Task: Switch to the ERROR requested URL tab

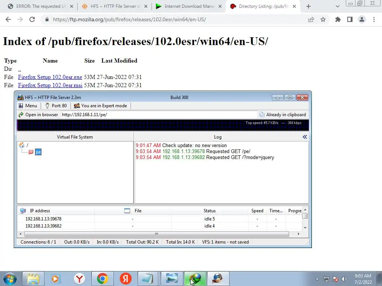Action: (x=41, y=6)
